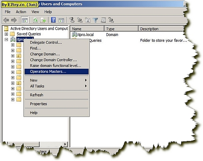Click the create new group toolbar icon
The height and width of the screenshot is (161, 203).
(x=80, y=20)
